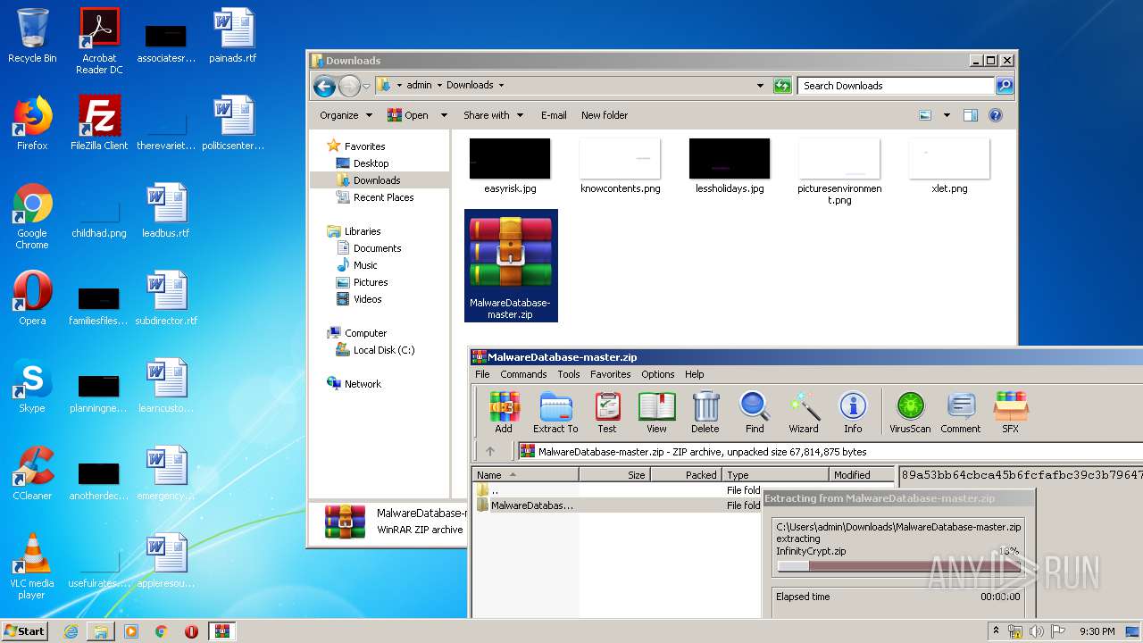
Task: Expand the Open button dropdown arrow
Action: pos(444,115)
